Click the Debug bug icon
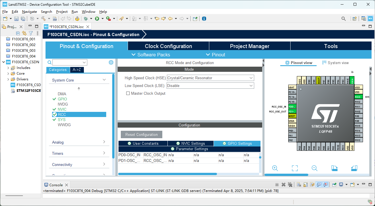375x206 pixels. tap(86, 19)
